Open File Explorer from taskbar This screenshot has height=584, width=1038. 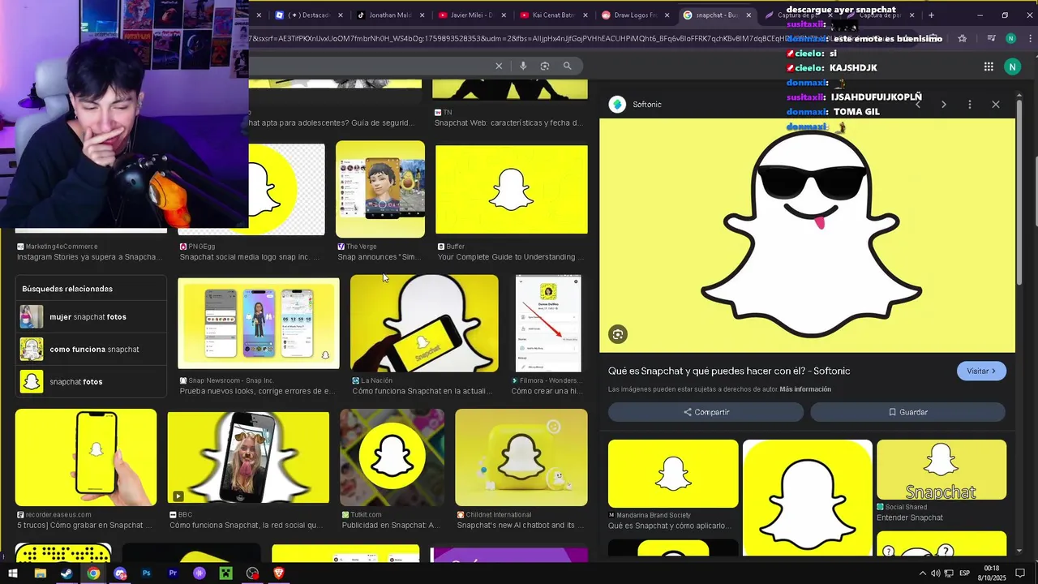pyautogui.click(x=40, y=573)
